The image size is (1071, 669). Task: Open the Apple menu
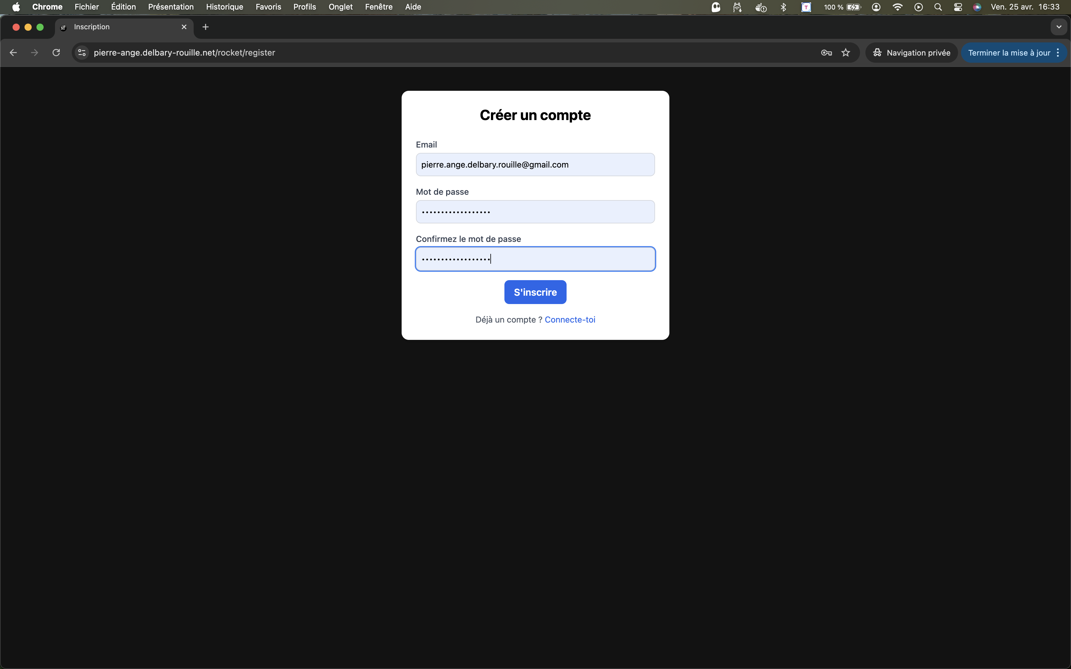point(16,7)
